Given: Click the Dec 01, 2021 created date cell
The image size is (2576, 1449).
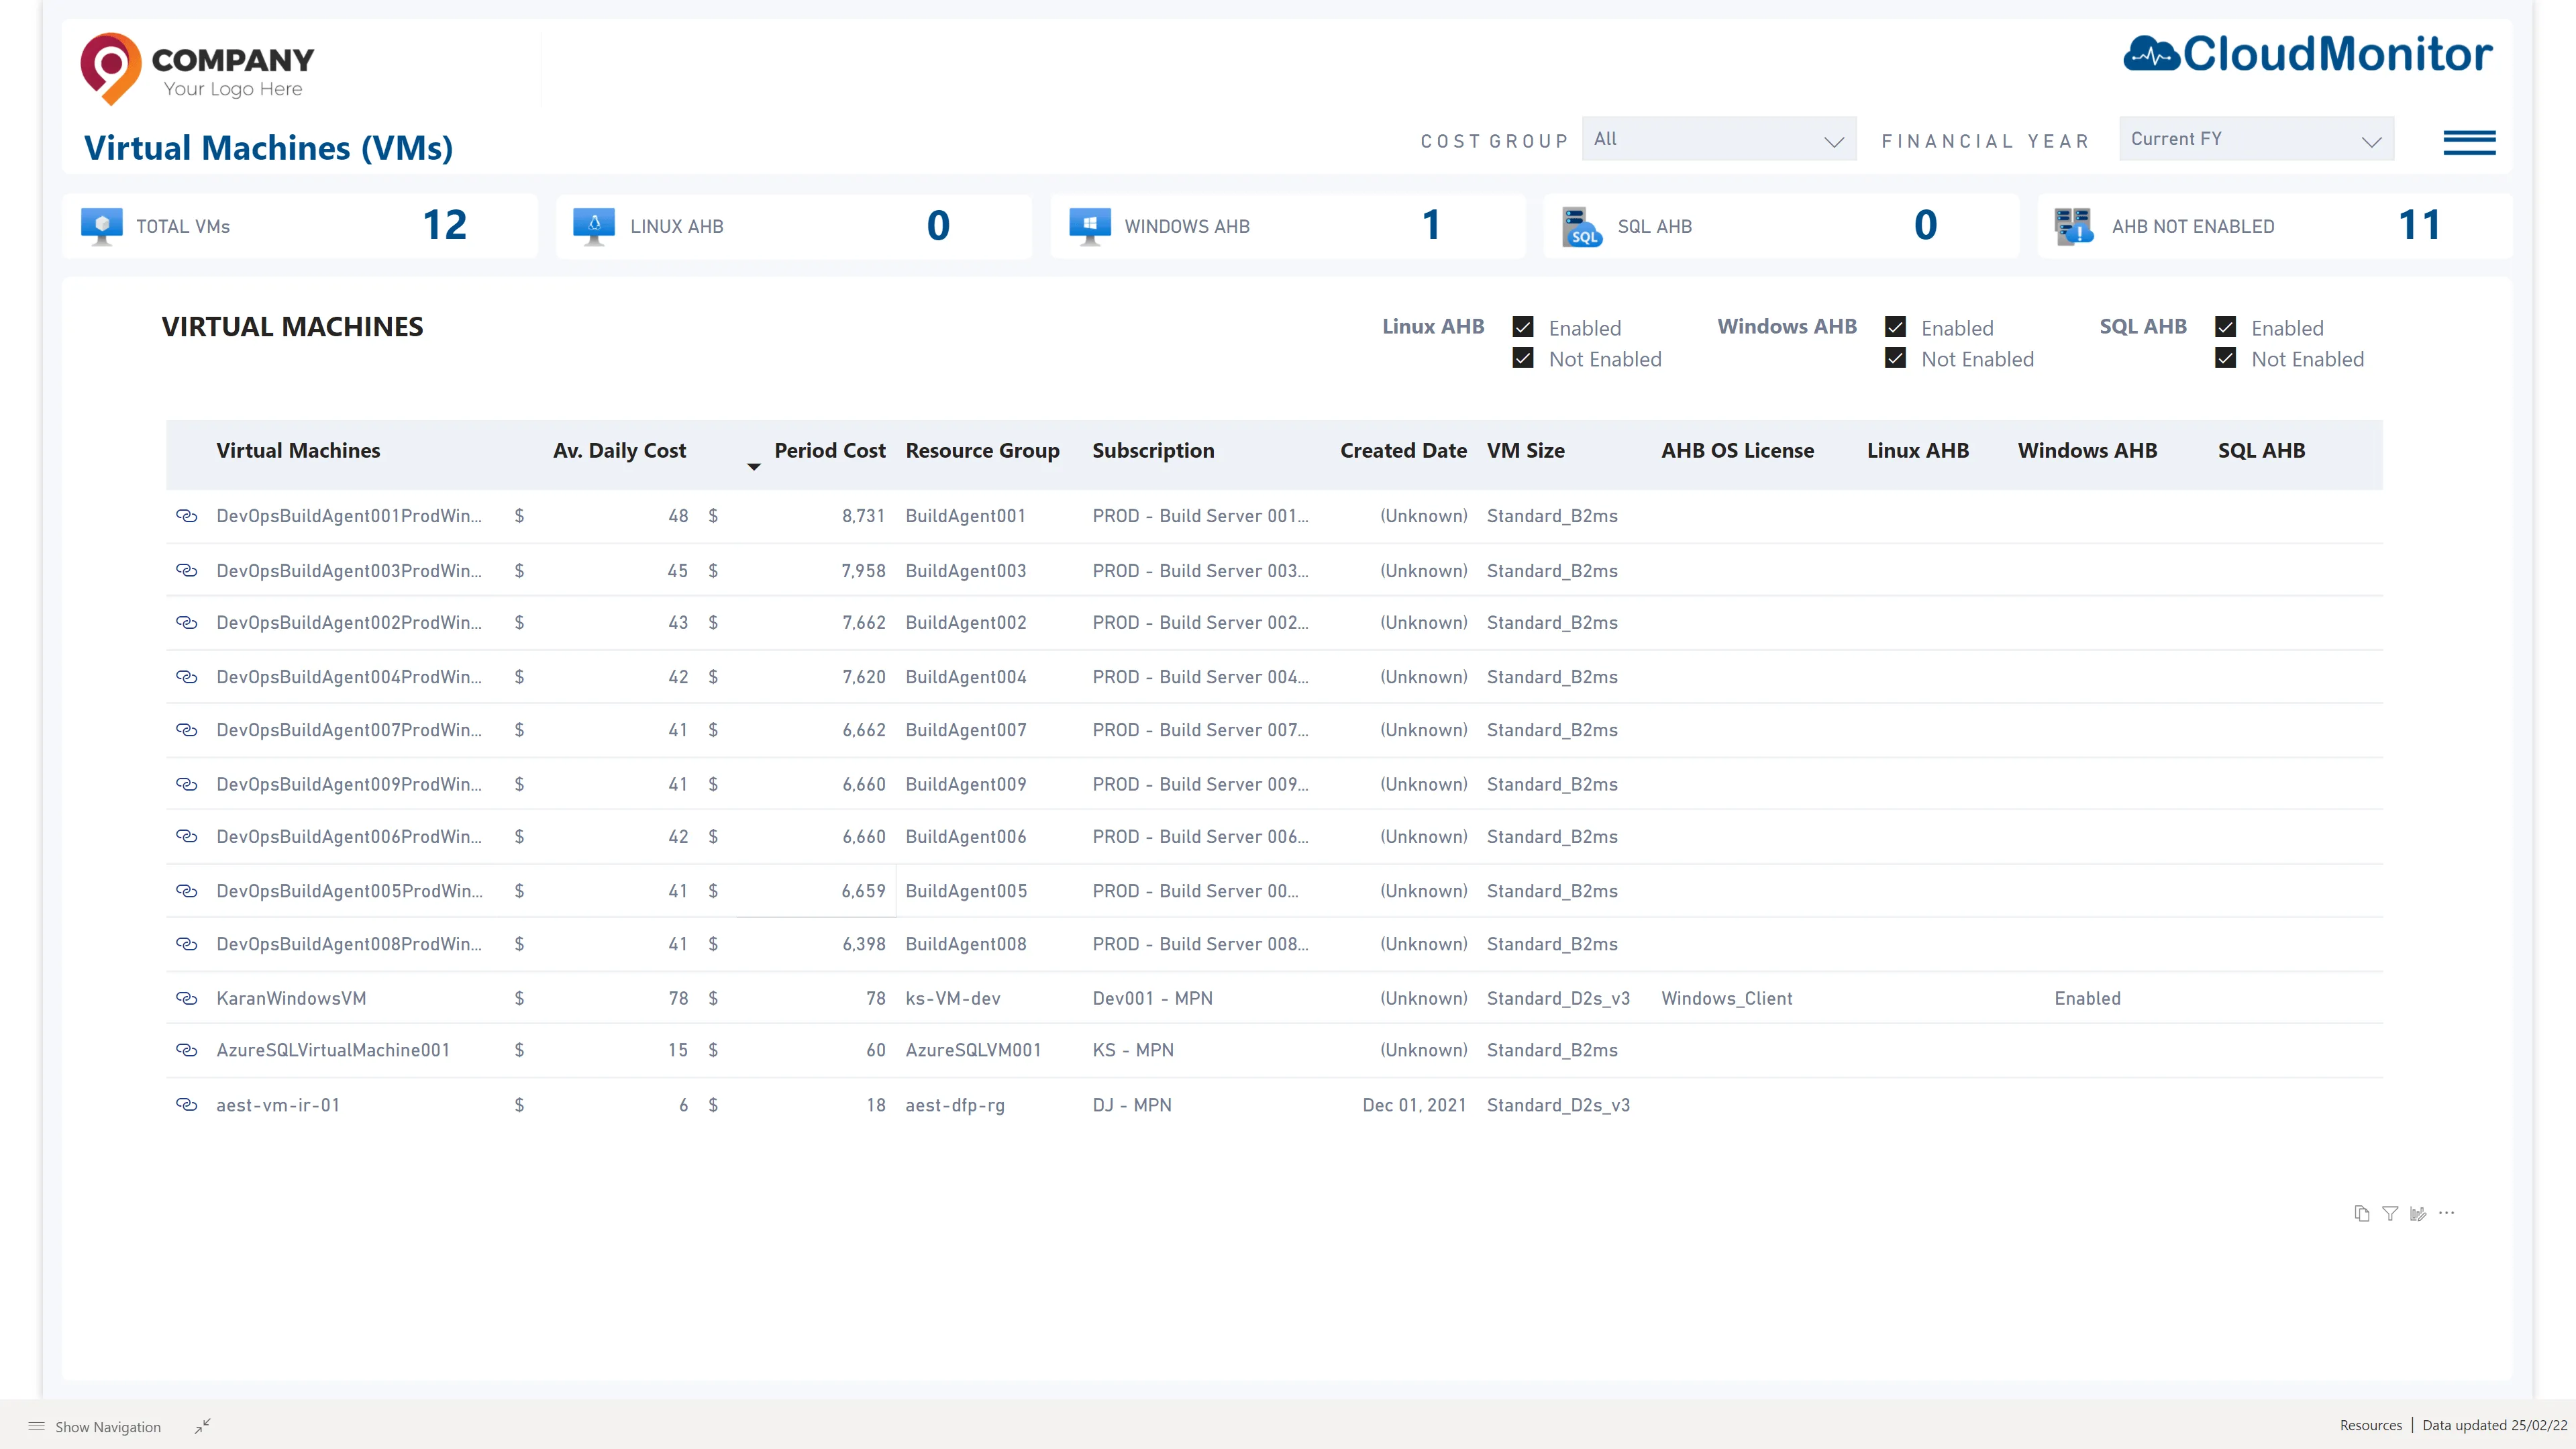Looking at the screenshot, I should click(x=1414, y=1105).
